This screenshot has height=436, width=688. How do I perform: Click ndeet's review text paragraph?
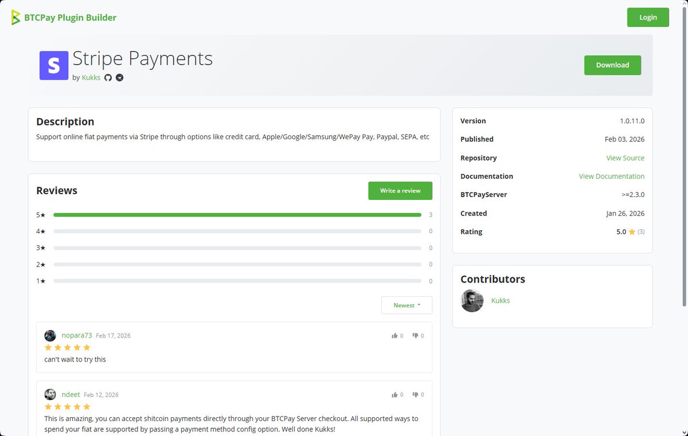point(232,424)
